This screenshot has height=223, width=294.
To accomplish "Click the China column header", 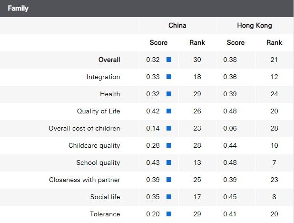I will coord(177,25).
